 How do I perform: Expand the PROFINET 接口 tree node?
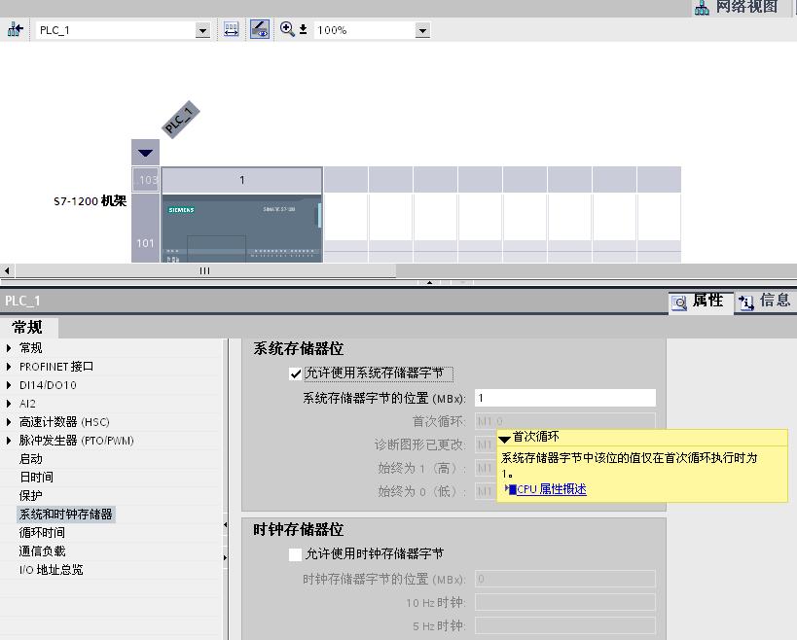pos(9,367)
